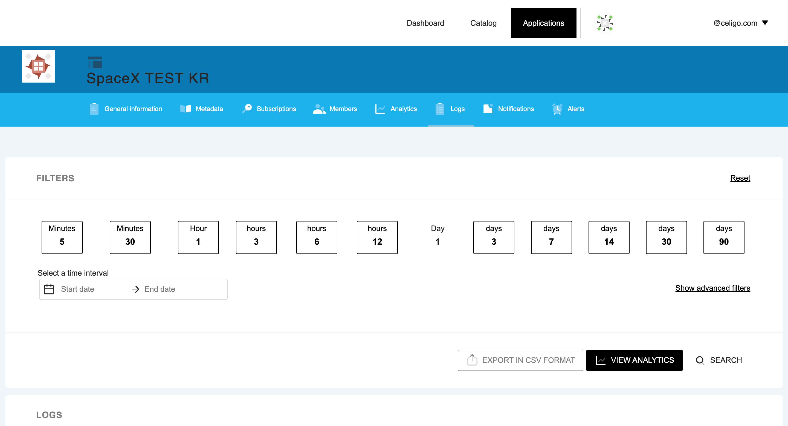The width and height of the screenshot is (788, 426).
Task: Click the chart icon in View Analytics
Action: click(601, 360)
